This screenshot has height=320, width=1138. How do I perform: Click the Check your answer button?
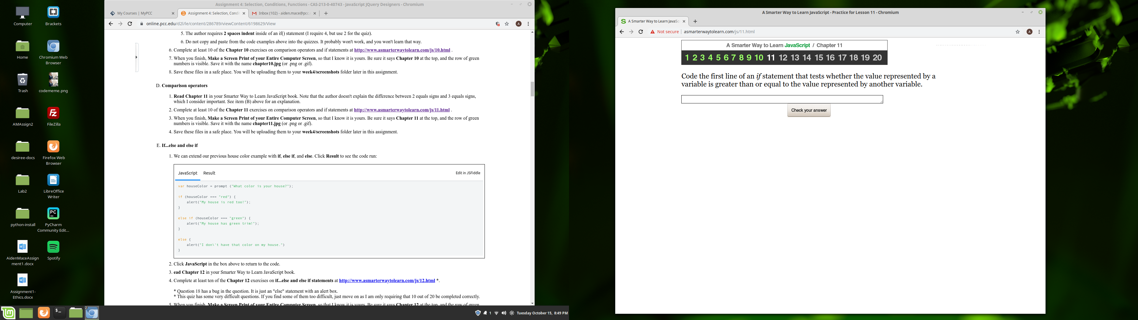(808, 111)
